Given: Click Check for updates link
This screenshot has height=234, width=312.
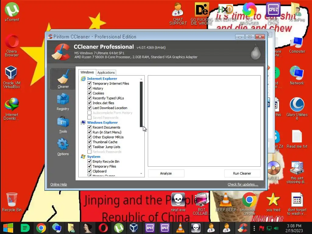Looking at the screenshot, I should (x=243, y=184).
